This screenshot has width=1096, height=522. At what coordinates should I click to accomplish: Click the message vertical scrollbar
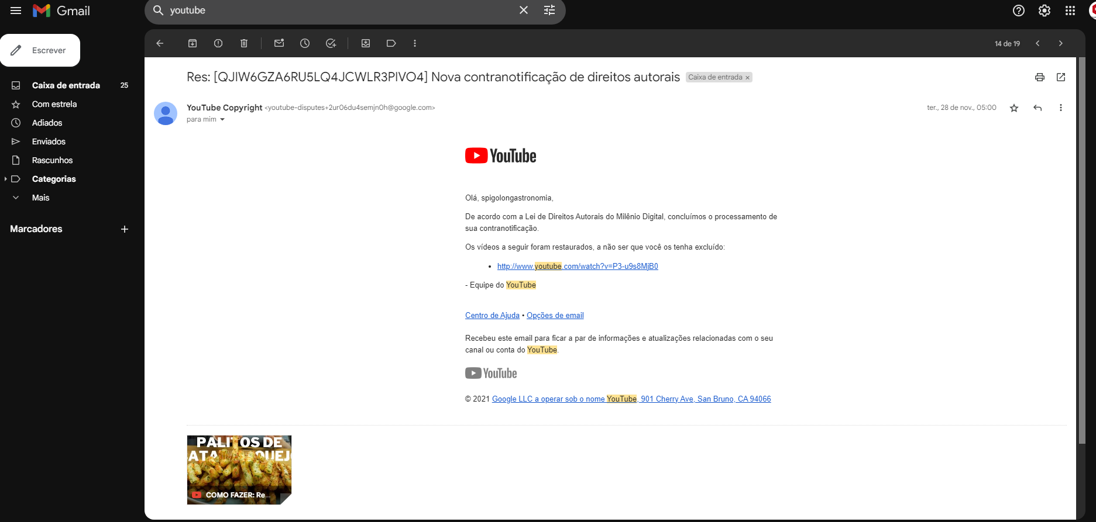click(x=1082, y=251)
